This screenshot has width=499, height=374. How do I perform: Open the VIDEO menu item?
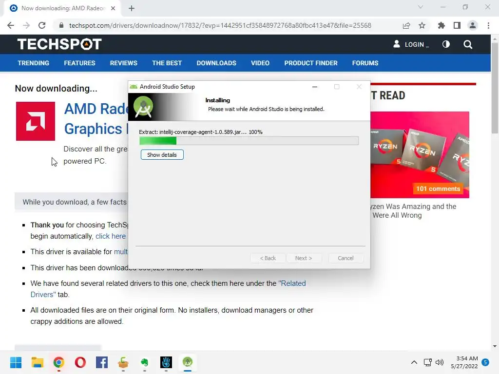pos(260,63)
